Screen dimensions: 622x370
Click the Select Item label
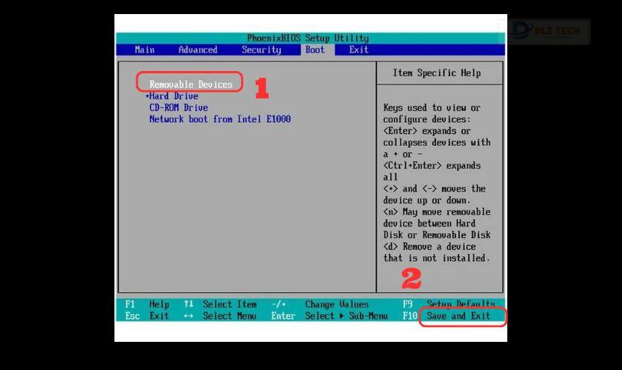pos(230,304)
